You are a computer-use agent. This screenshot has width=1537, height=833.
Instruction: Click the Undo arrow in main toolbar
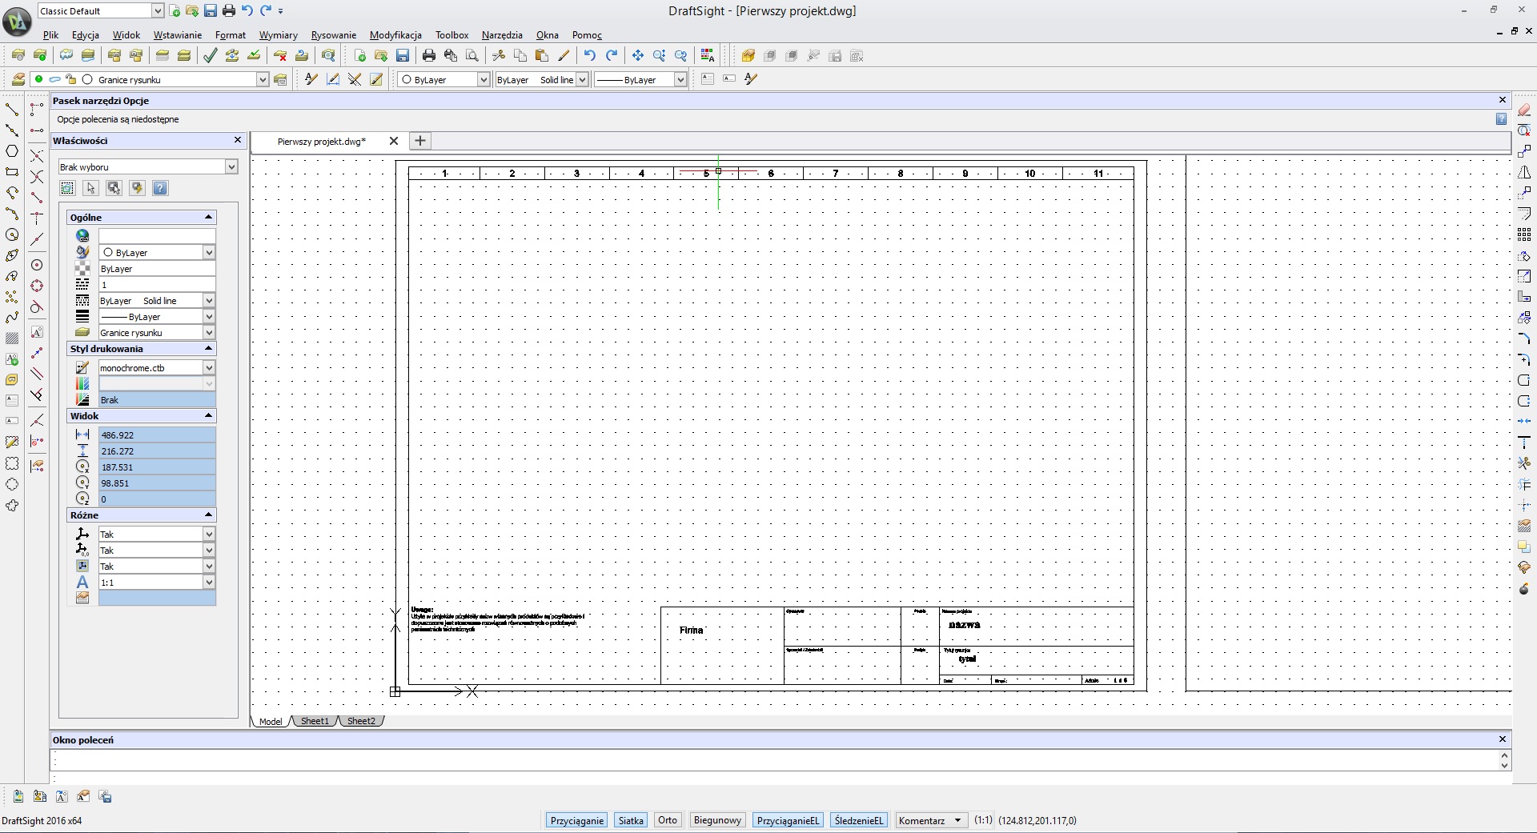[x=590, y=55]
